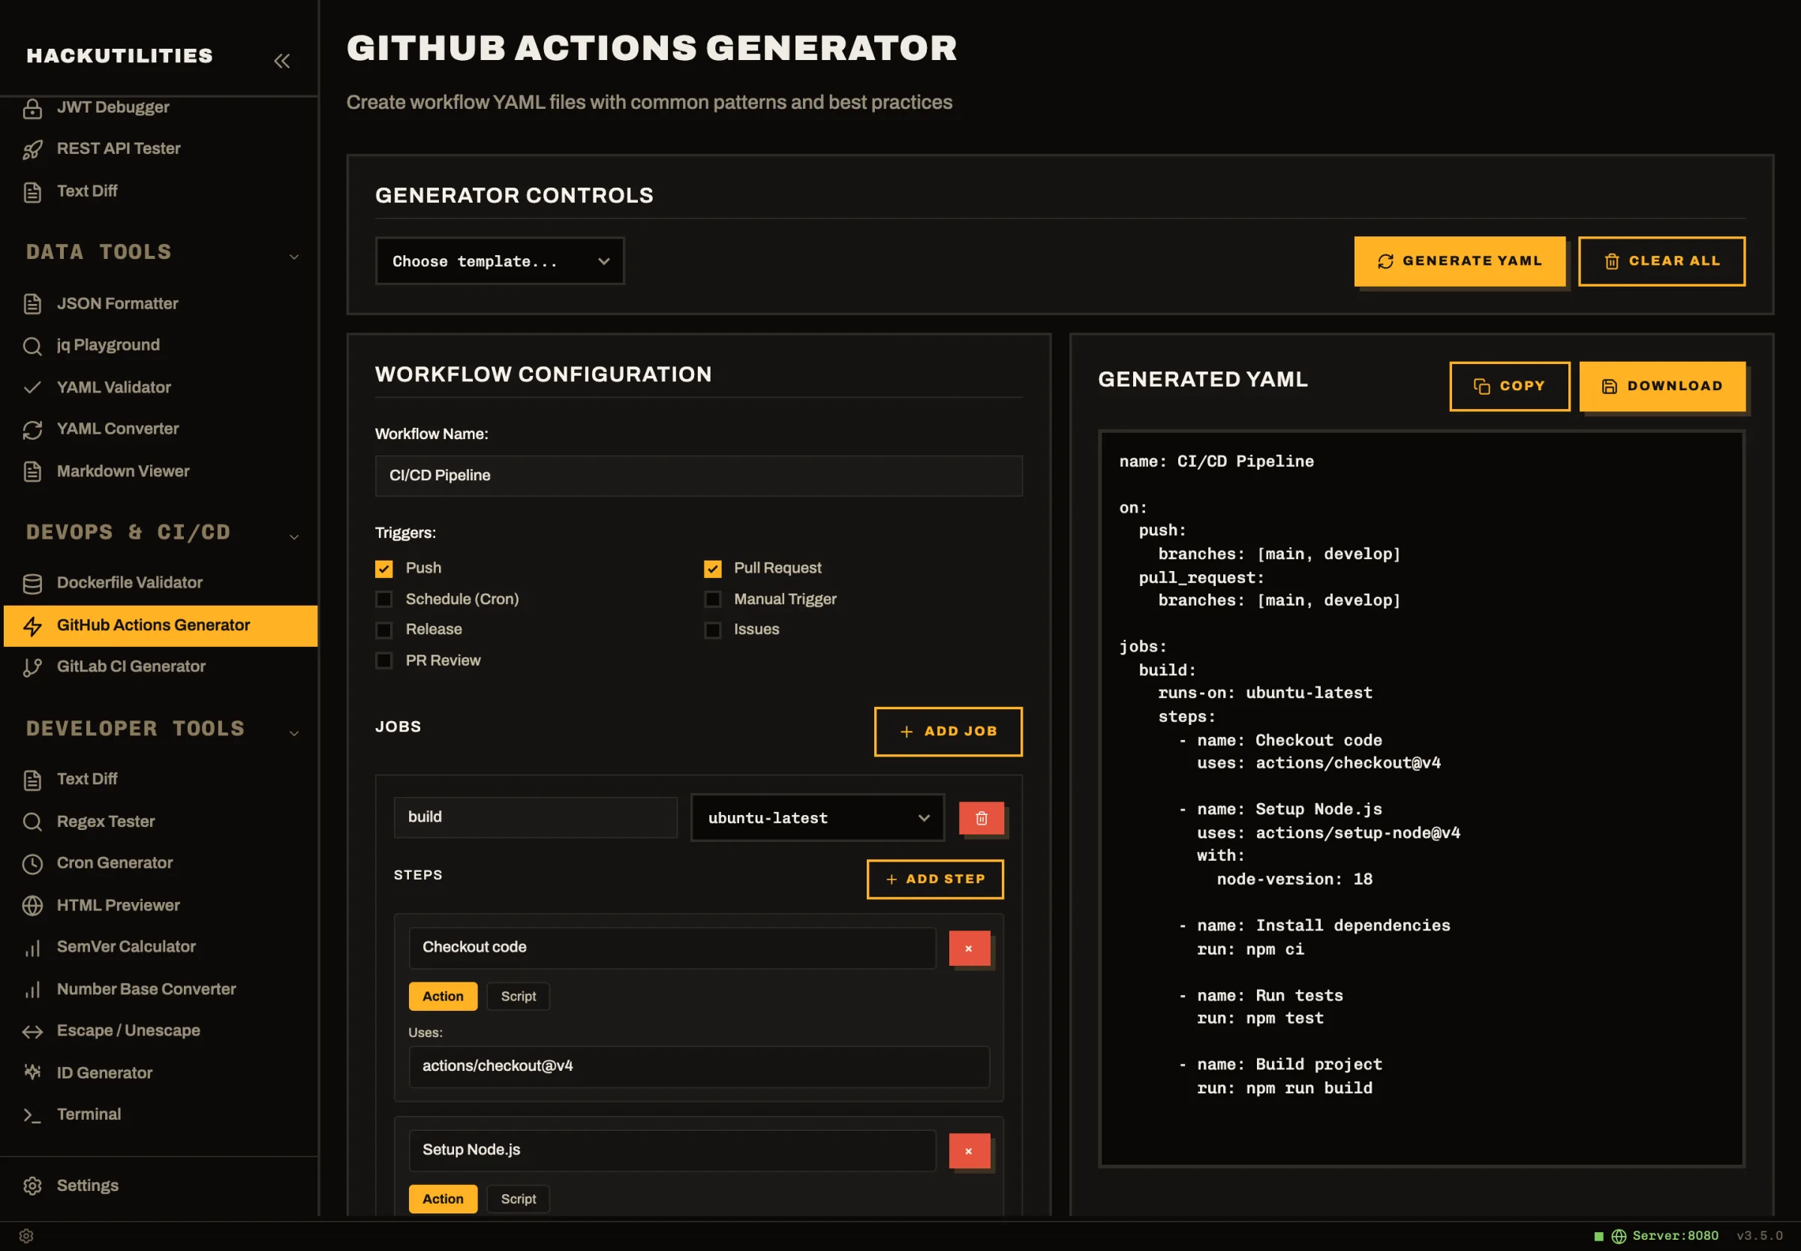
Task: Download the generated YAML file
Action: coord(1662,386)
